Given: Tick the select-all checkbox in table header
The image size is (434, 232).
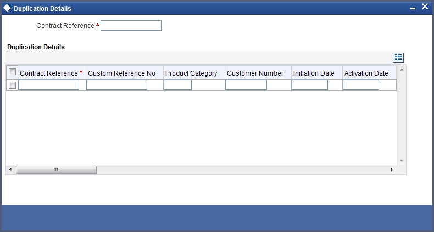Looking at the screenshot, I should 12,72.
